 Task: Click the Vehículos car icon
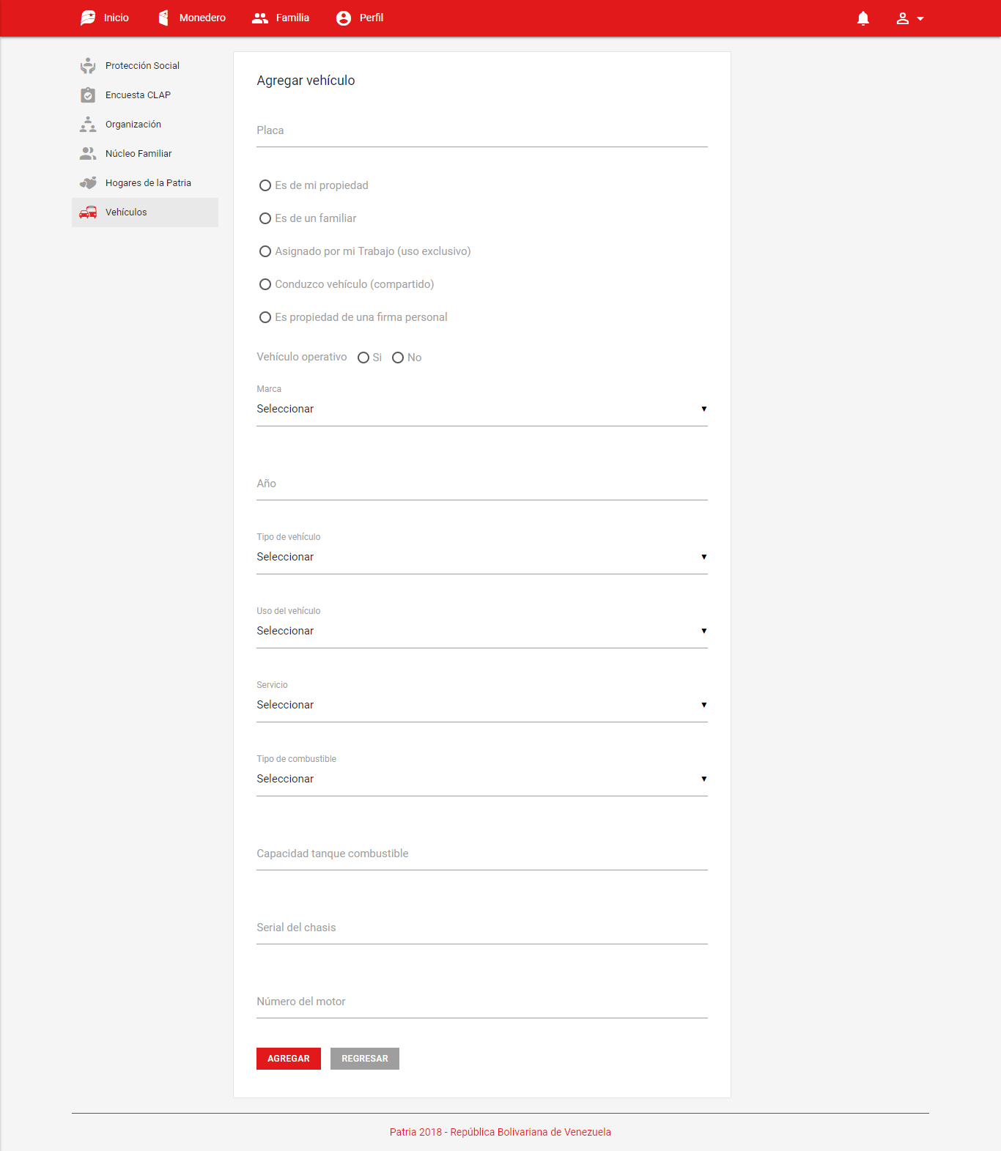[x=88, y=212]
